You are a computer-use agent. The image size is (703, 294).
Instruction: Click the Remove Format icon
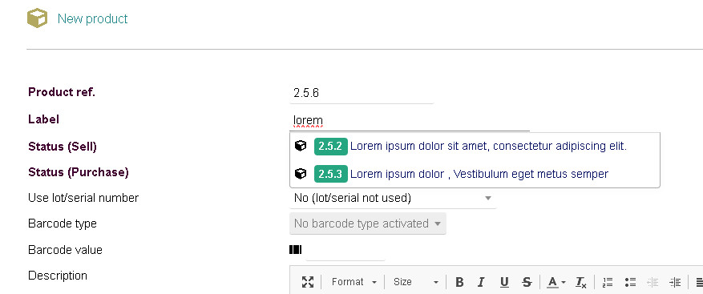click(581, 282)
